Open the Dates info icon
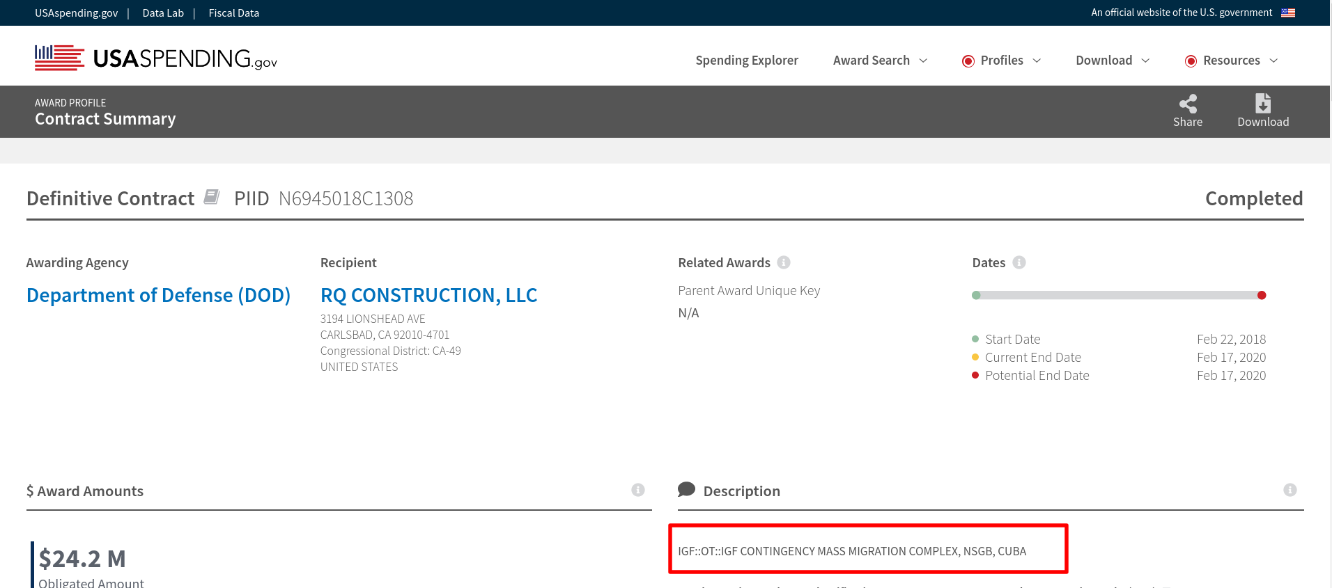Viewport: 1332px width, 588px height. pos(1019,262)
